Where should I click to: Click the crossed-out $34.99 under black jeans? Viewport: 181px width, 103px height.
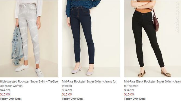pos(129,90)
